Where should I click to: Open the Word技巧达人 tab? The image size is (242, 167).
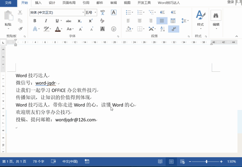(169, 3)
